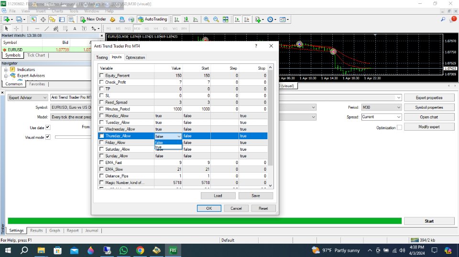This screenshot has height=257, width=459.
Task: Toggle the AutoTrading button
Action: [153, 19]
